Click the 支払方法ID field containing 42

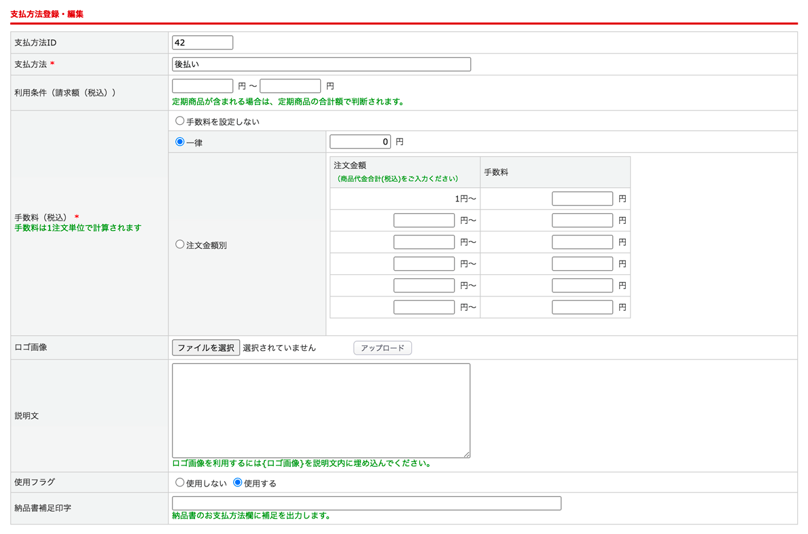[203, 43]
